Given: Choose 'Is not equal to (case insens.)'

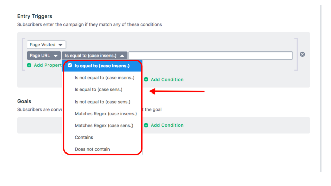Looking at the screenshot, I should 102,78.
